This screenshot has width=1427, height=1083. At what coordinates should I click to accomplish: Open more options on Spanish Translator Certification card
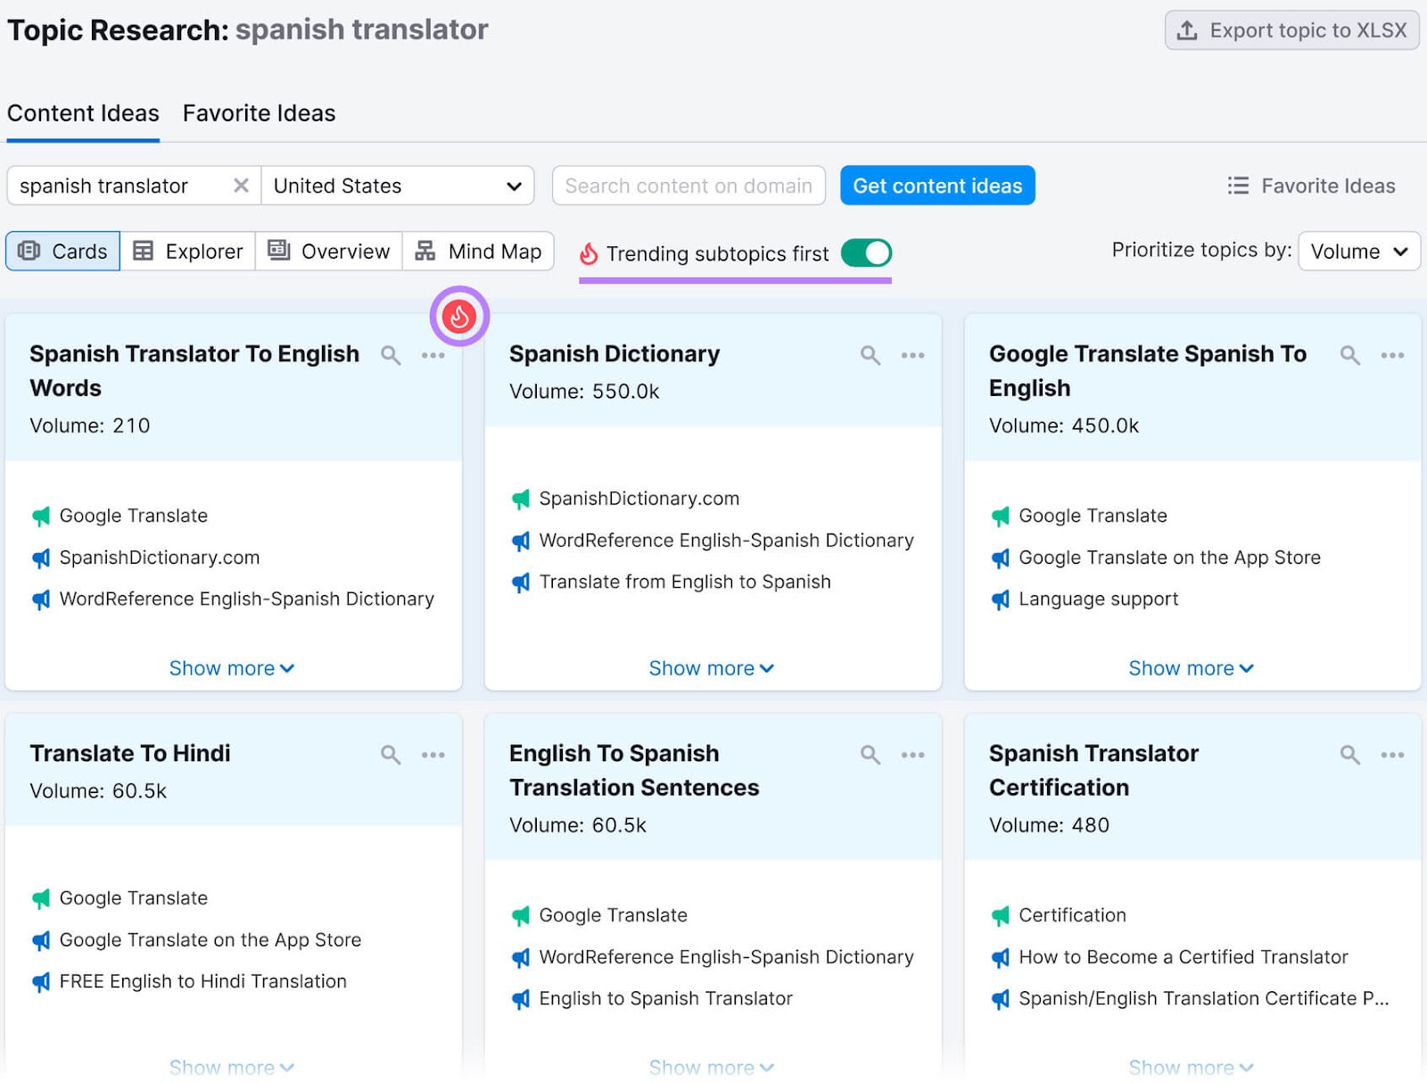1391,756
